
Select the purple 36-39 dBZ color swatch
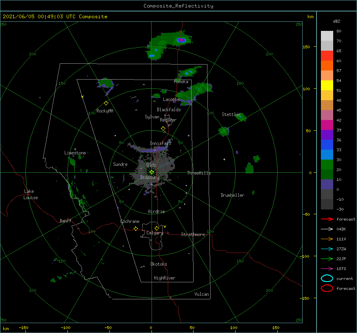click(327, 135)
